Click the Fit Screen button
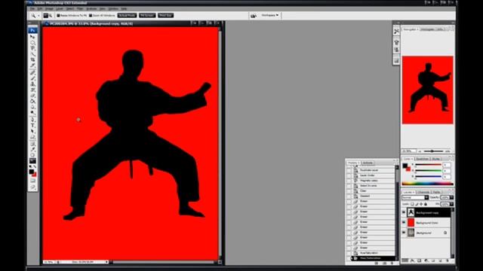 (x=147, y=15)
